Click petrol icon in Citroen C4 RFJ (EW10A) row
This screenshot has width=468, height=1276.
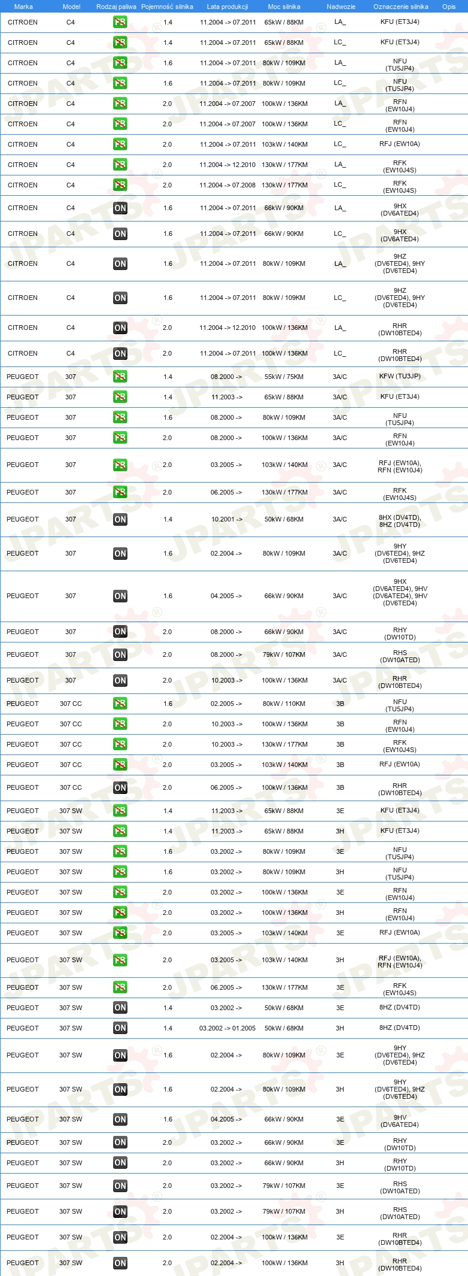120,144
